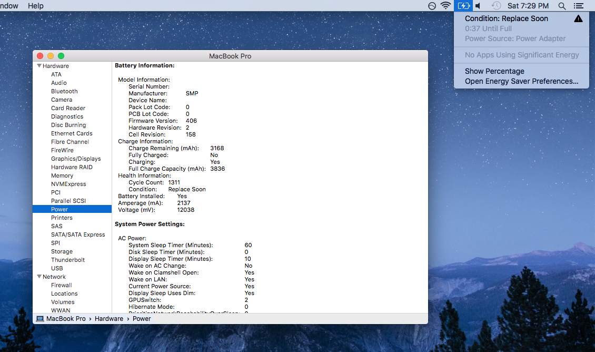595x352 pixels.
Task: Click the volume speaker icon
Action: click(479, 6)
